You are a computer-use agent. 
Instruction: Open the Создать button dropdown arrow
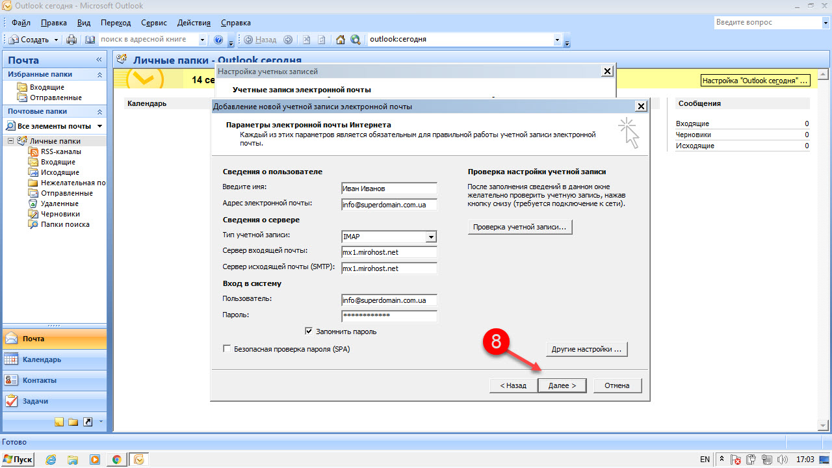tap(56, 40)
